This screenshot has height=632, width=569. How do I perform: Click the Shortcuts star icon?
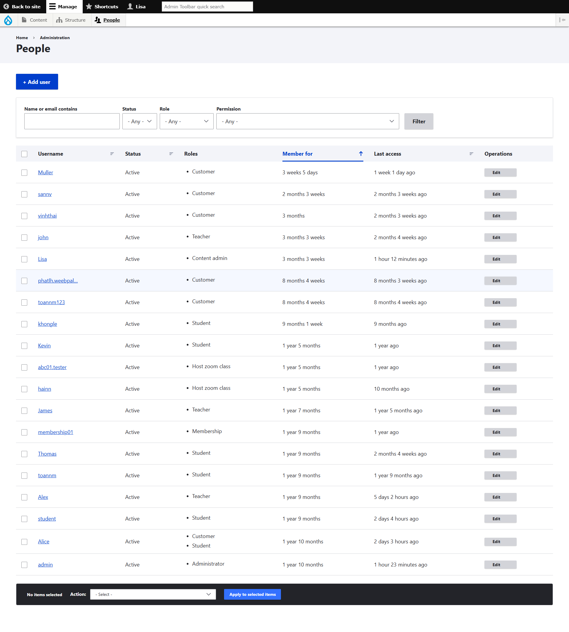pos(89,7)
